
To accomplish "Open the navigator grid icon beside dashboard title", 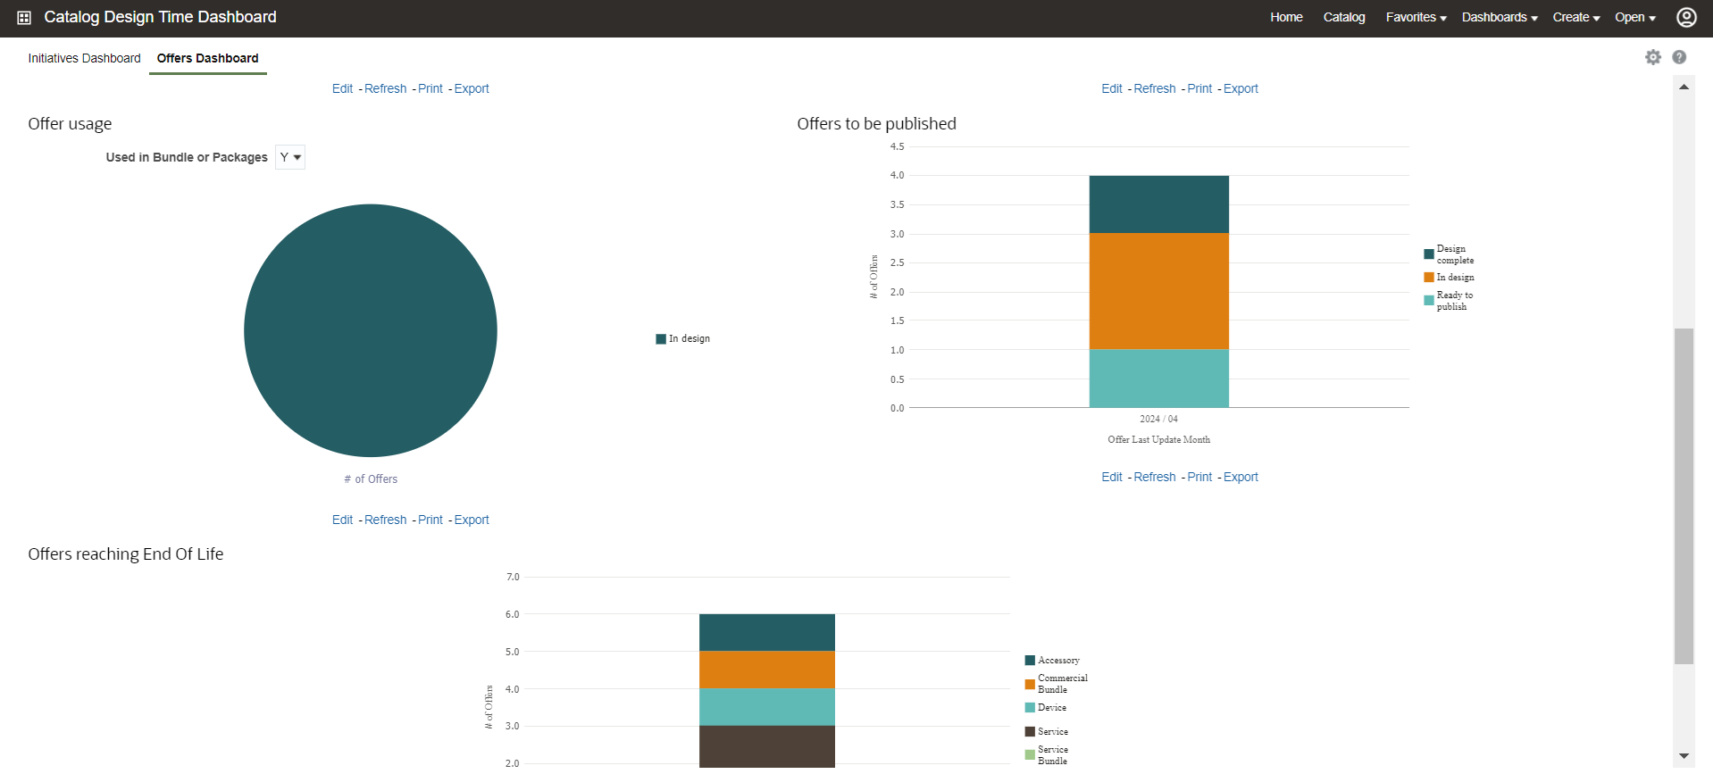I will (x=24, y=18).
